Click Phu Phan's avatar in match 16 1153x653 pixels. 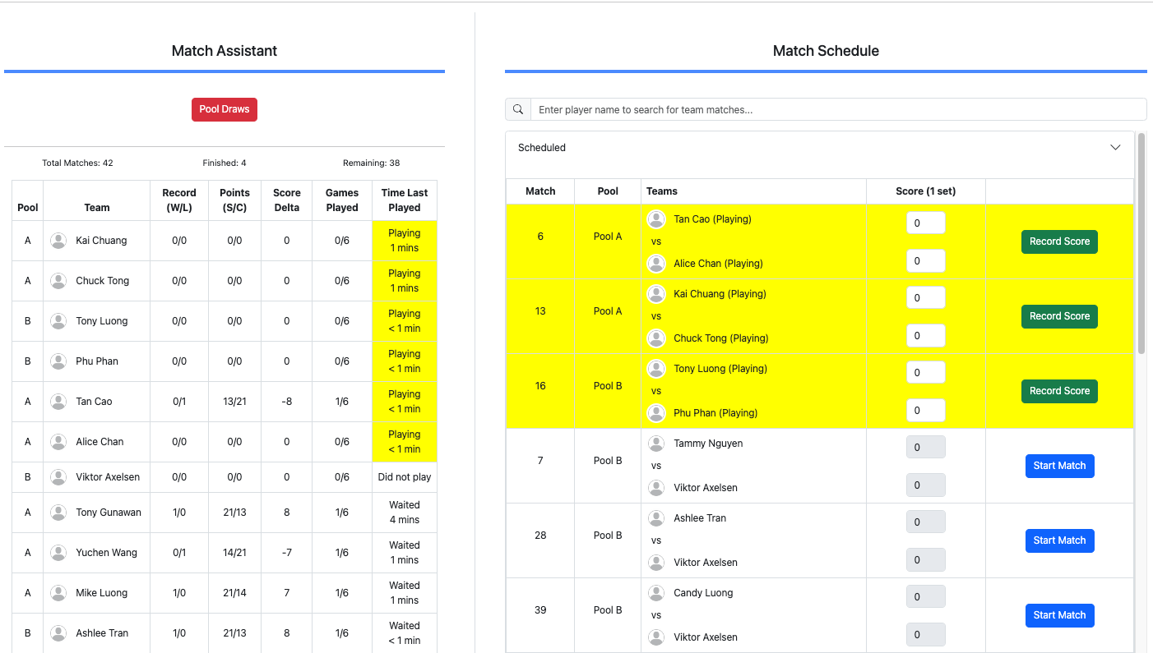(656, 413)
